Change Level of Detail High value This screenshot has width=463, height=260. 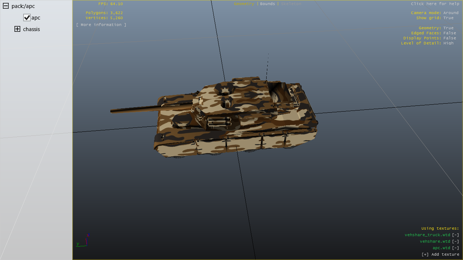tap(449, 43)
